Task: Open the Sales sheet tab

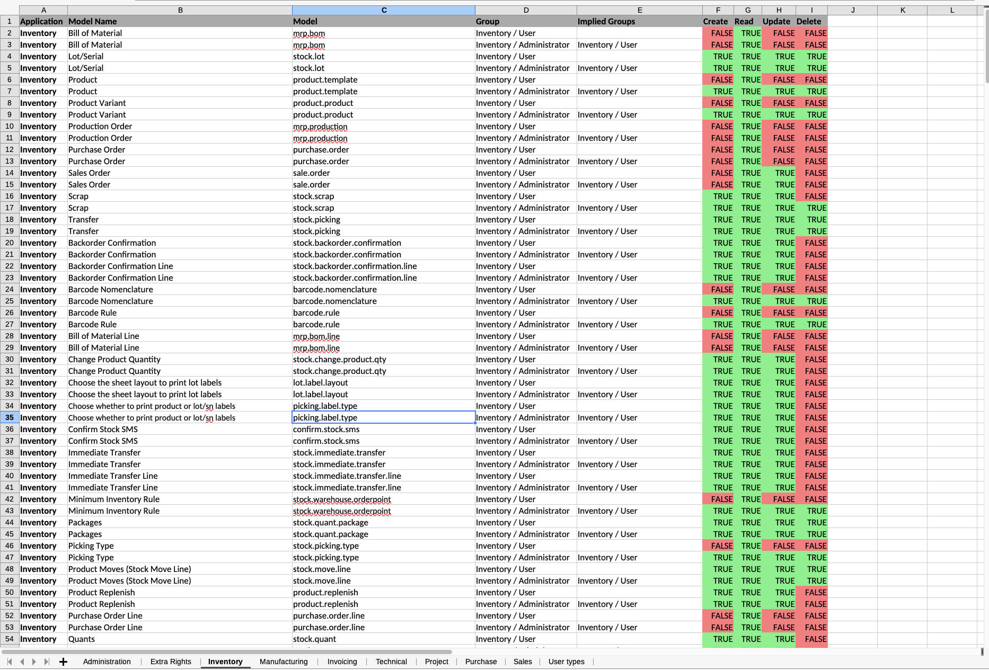Action: [523, 662]
